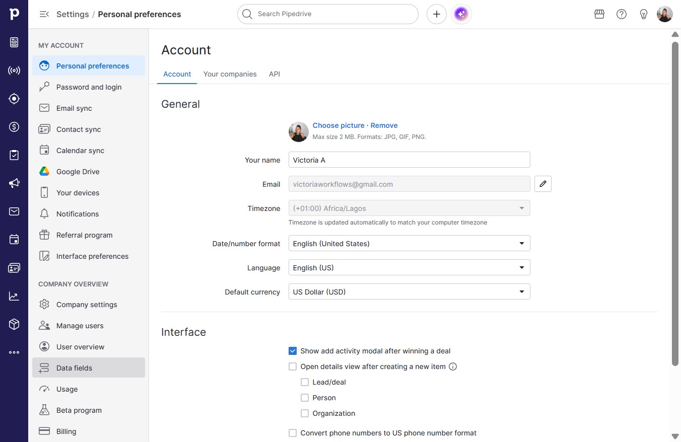This screenshot has width=681, height=442.
Task: Enable Open details view after creating item
Action: pos(293,366)
